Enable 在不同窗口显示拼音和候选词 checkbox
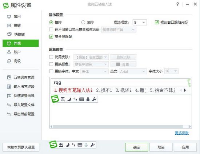 51,29
